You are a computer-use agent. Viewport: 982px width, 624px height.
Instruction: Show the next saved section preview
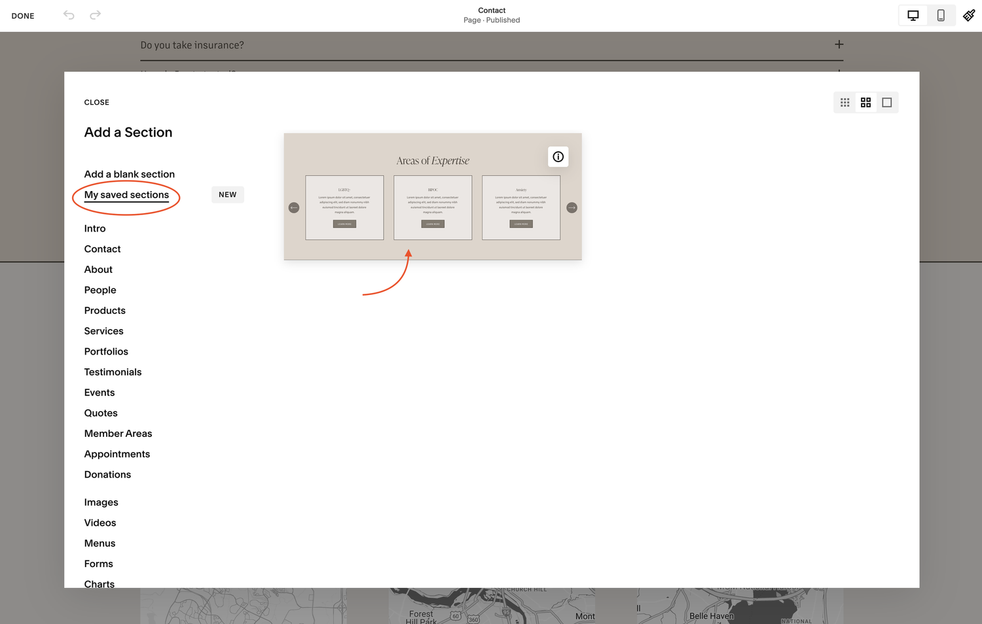pos(572,207)
